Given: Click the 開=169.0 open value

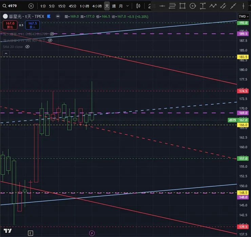Looking at the screenshot, I should tap(72, 17).
